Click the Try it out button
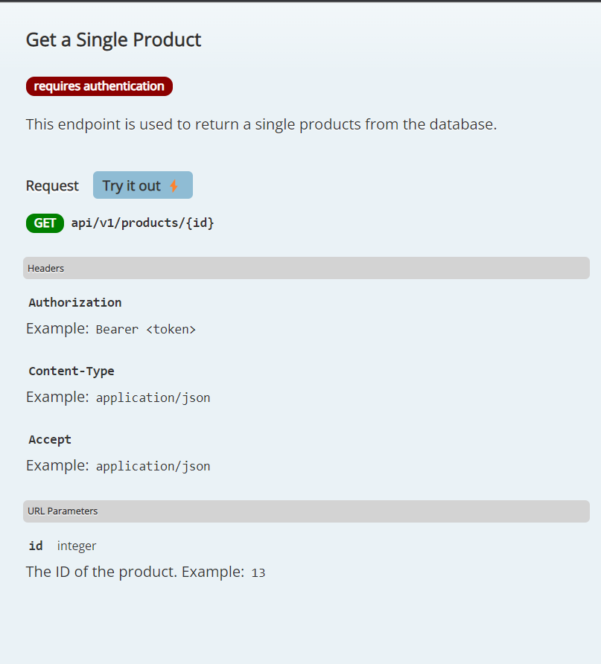This screenshot has height=664, width=601. tap(142, 185)
